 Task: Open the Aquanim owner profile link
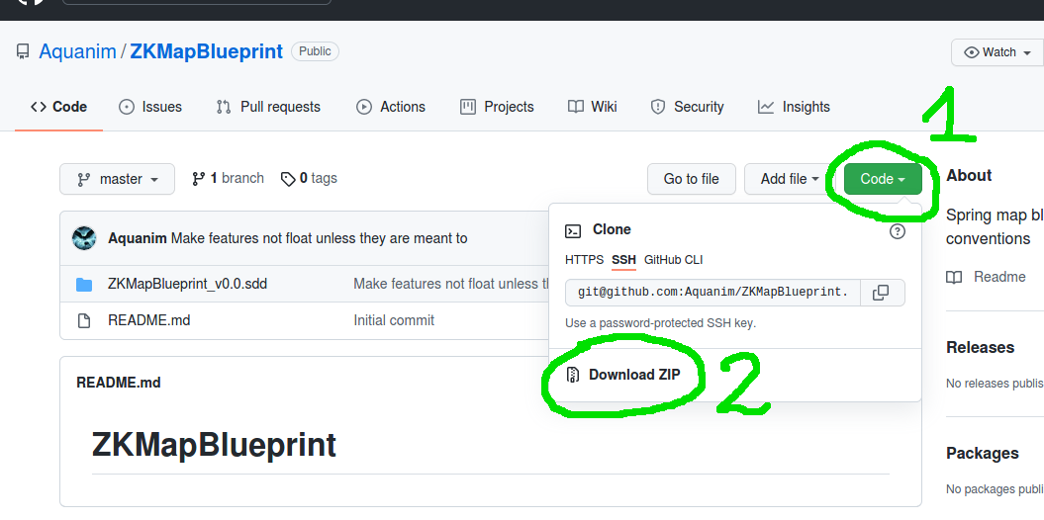78,51
